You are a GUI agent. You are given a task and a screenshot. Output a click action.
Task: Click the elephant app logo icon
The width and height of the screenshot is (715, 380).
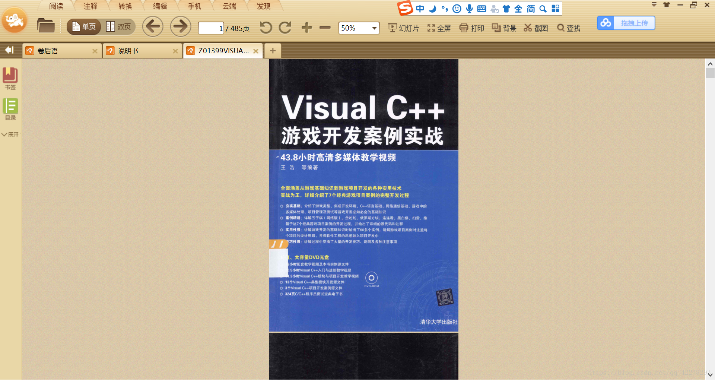click(15, 20)
